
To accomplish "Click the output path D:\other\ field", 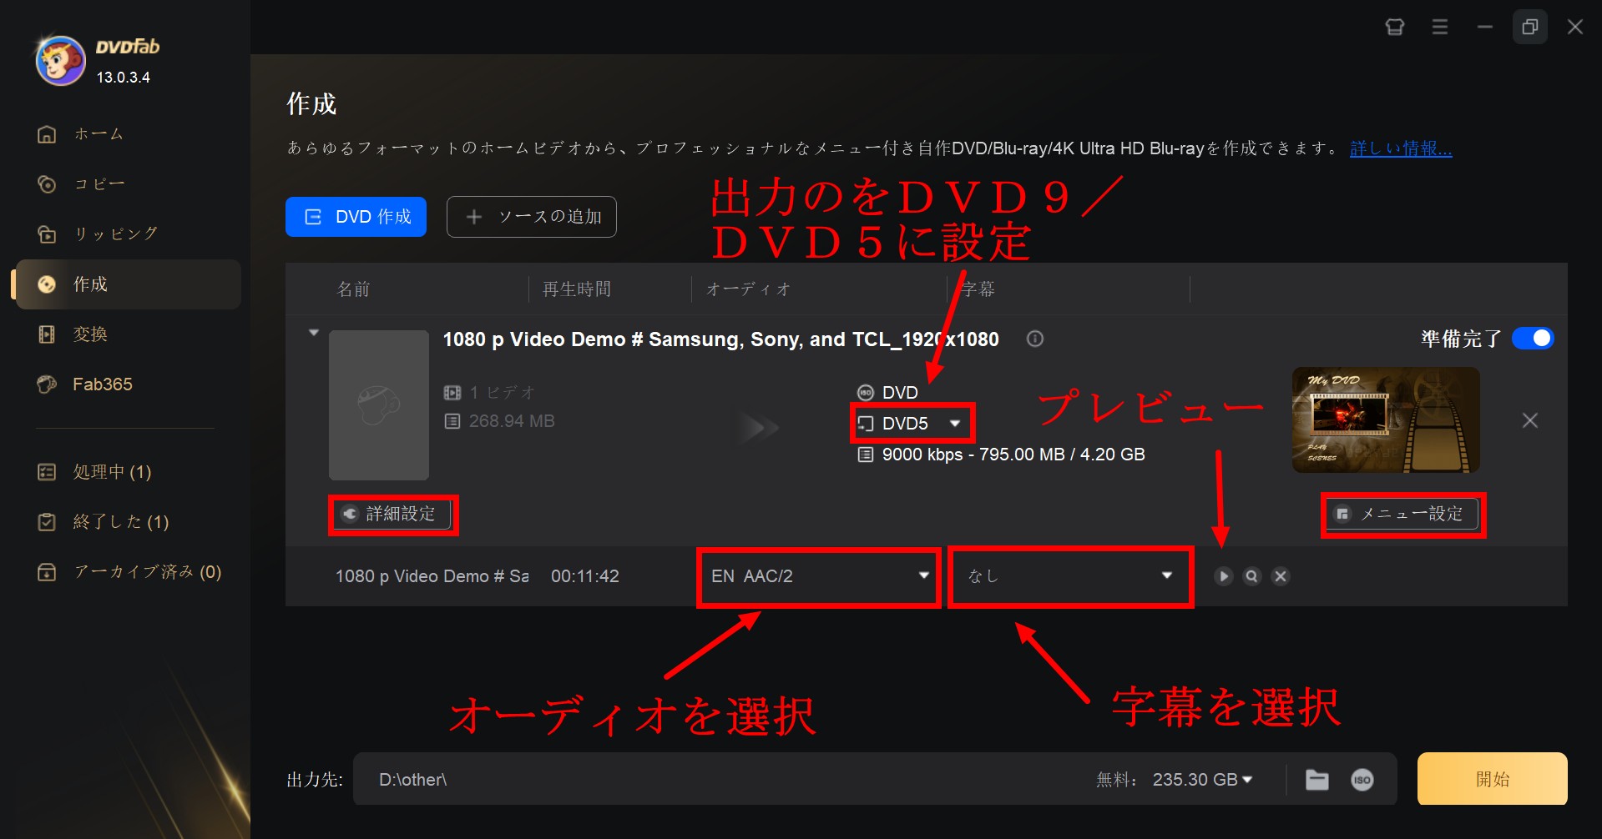I will click(718, 779).
